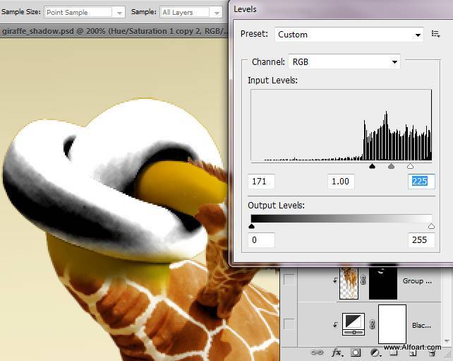Image resolution: width=453 pixels, height=361 pixels.
Task: Expand the Sample Size Point Sample dropdown
Action: [x=84, y=13]
